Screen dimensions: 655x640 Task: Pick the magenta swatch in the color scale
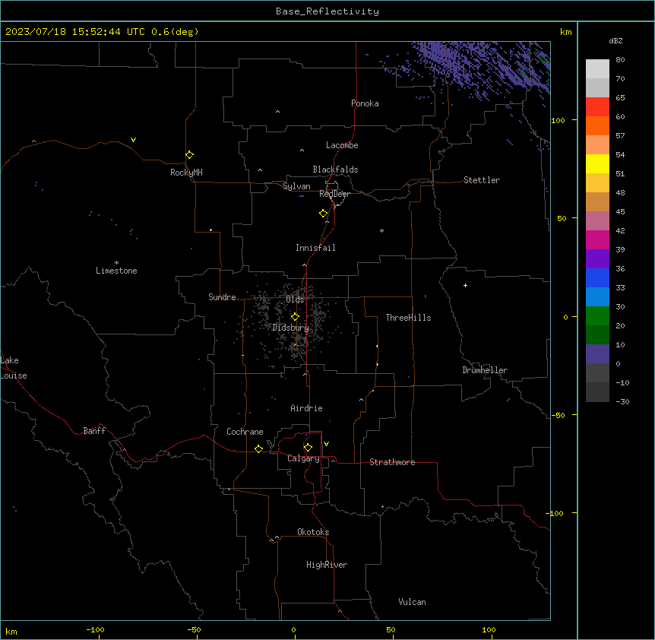(597, 239)
